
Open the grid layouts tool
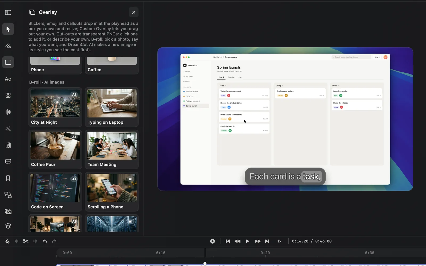pos(8,95)
